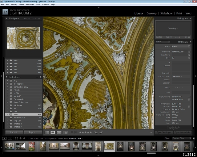
Task: Go back with the filmstrip left arrow
Action: (x=20, y=138)
